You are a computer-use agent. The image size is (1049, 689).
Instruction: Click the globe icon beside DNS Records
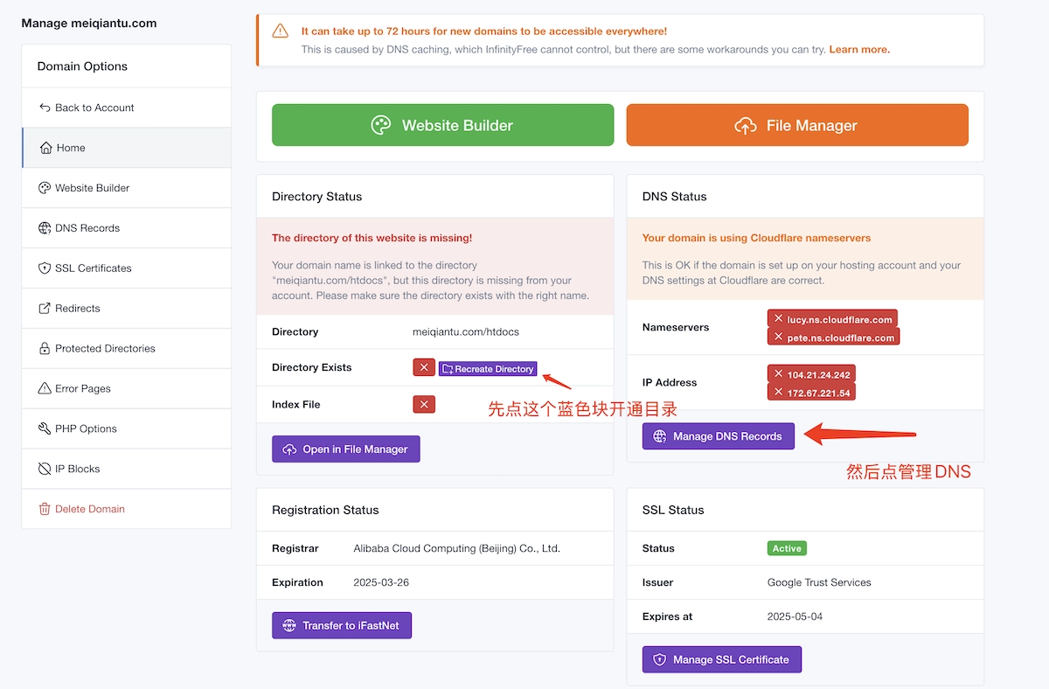point(45,228)
